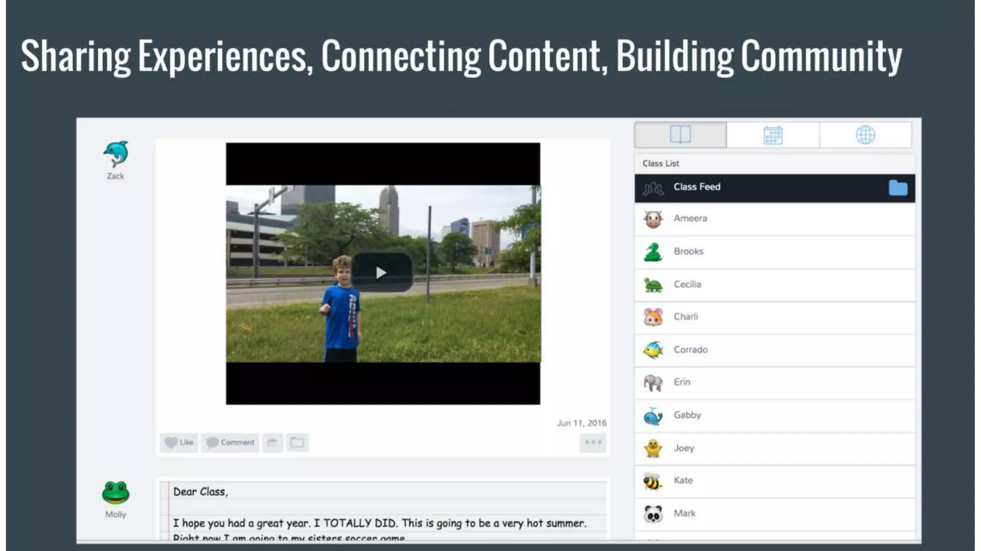Like Zack's video post
Screen dimensions: 981x551
click(x=179, y=442)
